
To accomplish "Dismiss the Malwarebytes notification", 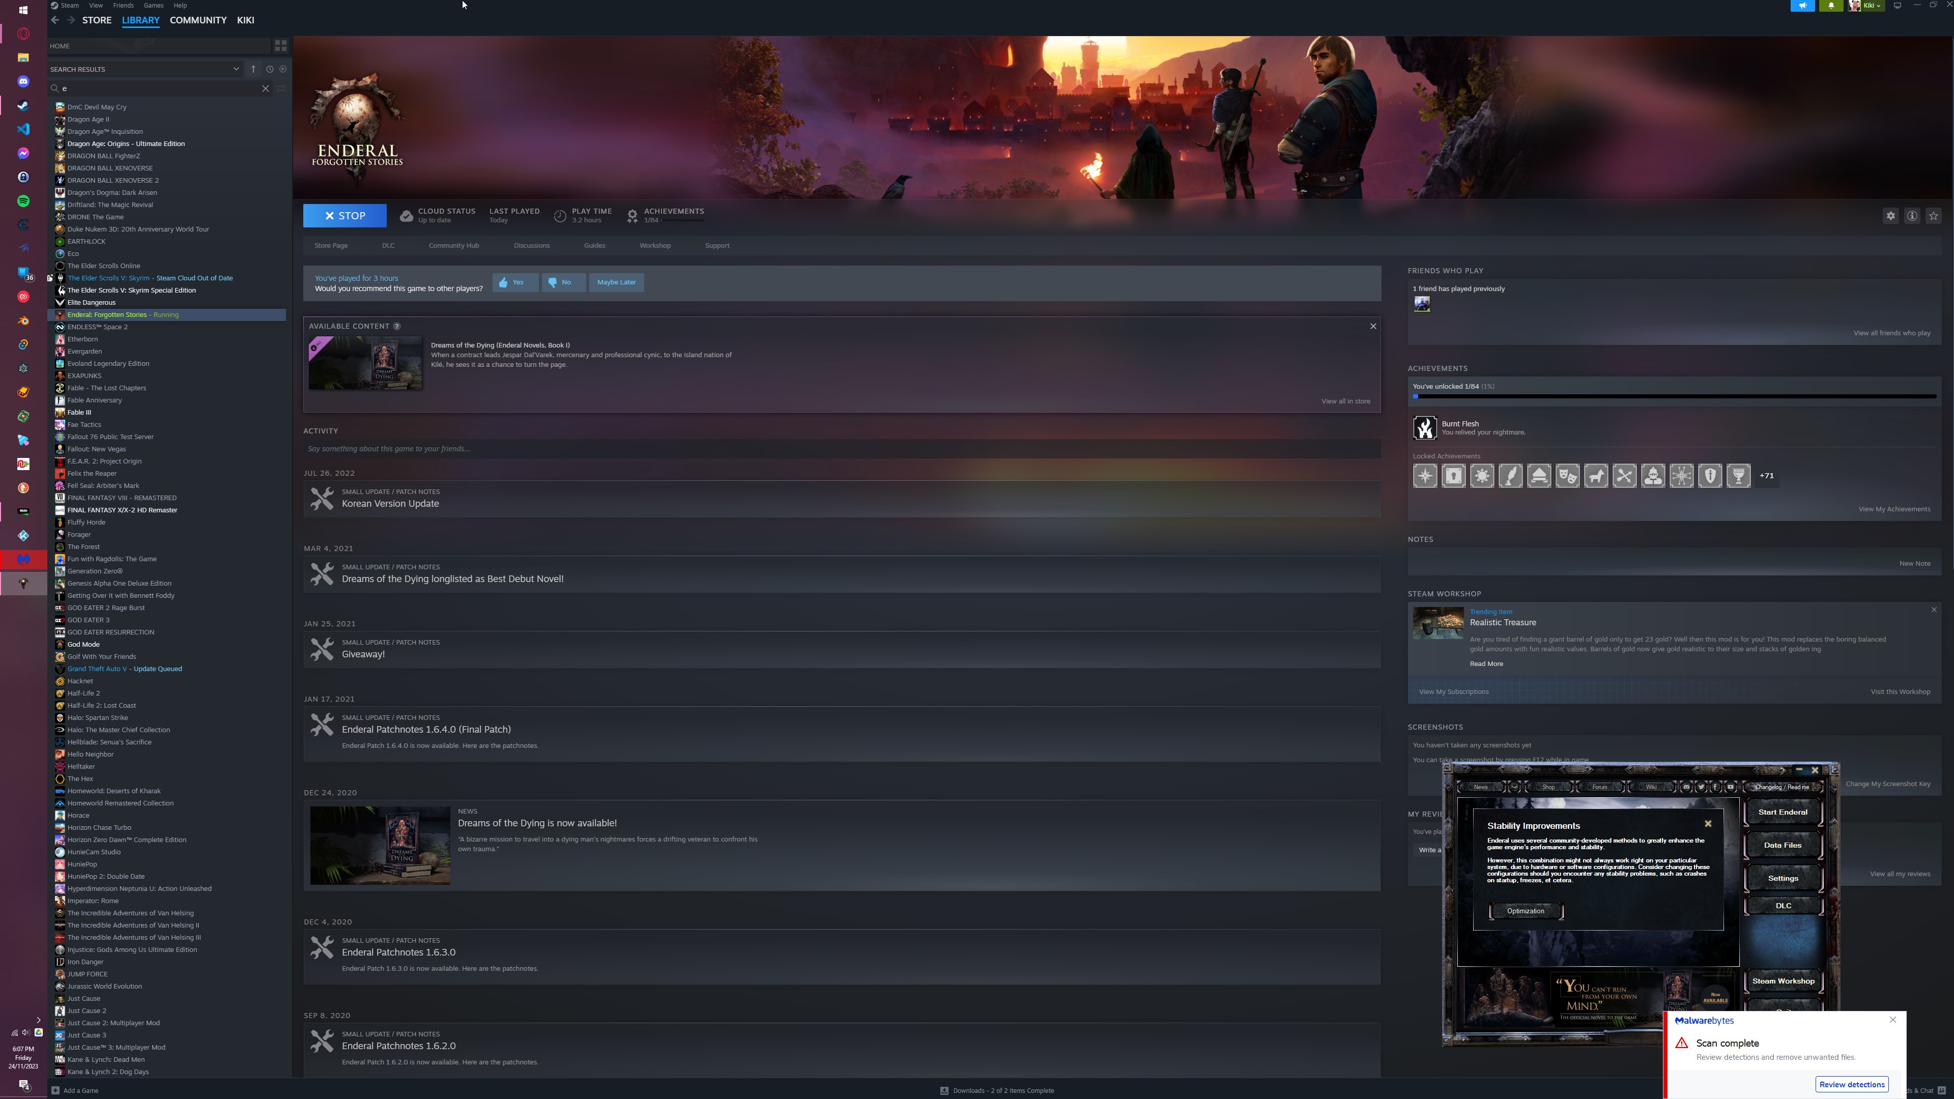I will pyautogui.click(x=1892, y=1020).
